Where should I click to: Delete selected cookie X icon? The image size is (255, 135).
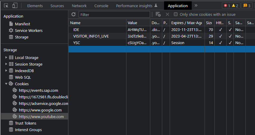coord(167,15)
